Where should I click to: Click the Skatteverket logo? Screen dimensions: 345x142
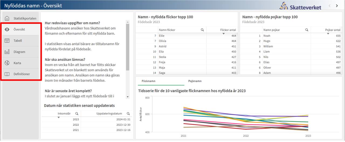[x=300, y=6]
